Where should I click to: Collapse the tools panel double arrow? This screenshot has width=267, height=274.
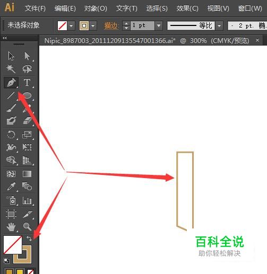(5, 38)
